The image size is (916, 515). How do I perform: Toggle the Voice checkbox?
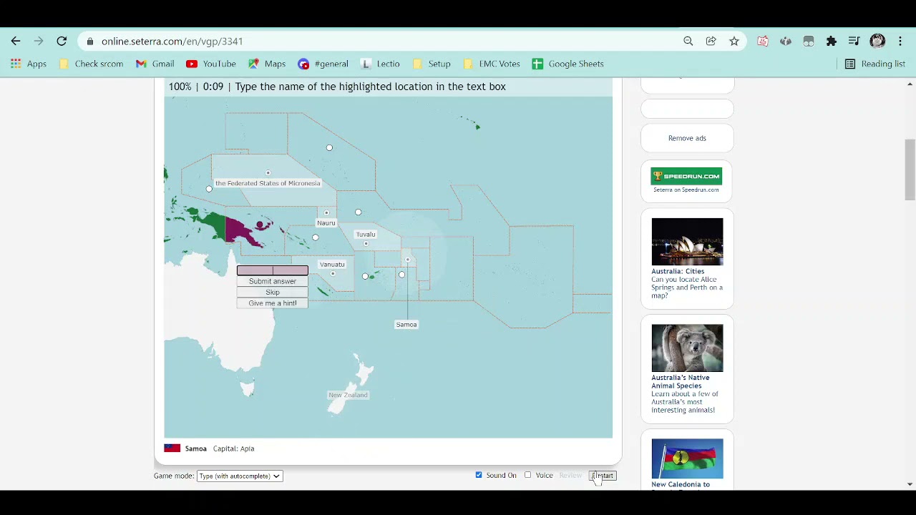(x=527, y=475)
